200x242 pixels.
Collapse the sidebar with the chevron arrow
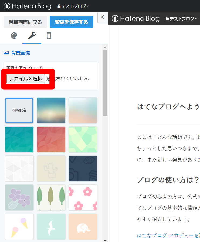pyautogui.click(x=103, y=17)
